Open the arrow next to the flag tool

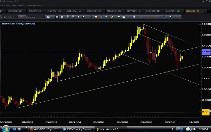87,17
